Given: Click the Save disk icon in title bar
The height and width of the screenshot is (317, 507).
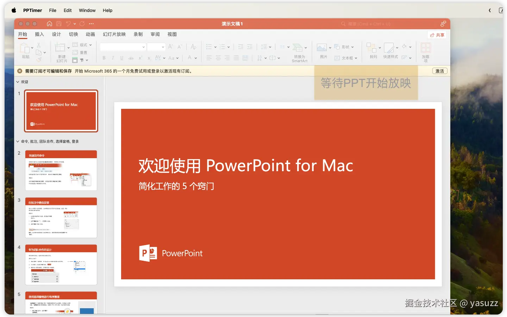Looking at the screenshot, I should (x=59, y=24).
